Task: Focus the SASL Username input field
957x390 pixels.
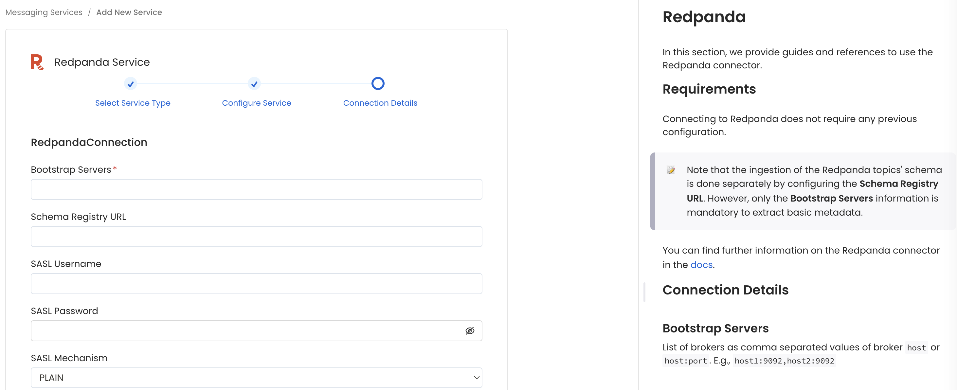Action: [x=256, y=284]
